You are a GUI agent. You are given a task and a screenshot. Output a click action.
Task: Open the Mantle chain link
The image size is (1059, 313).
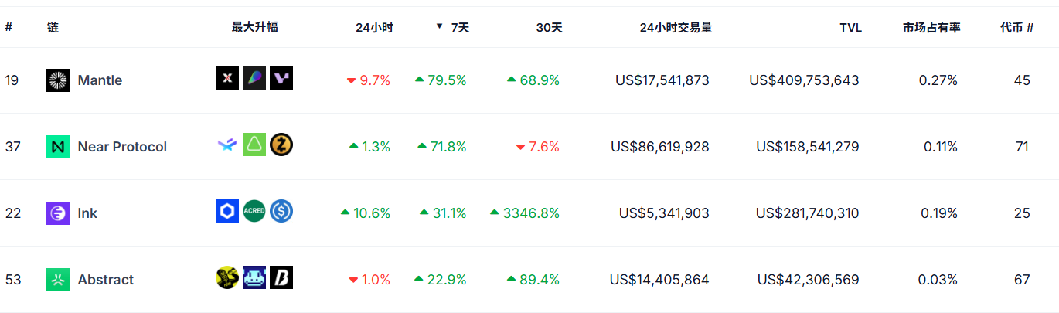[100, 80]
